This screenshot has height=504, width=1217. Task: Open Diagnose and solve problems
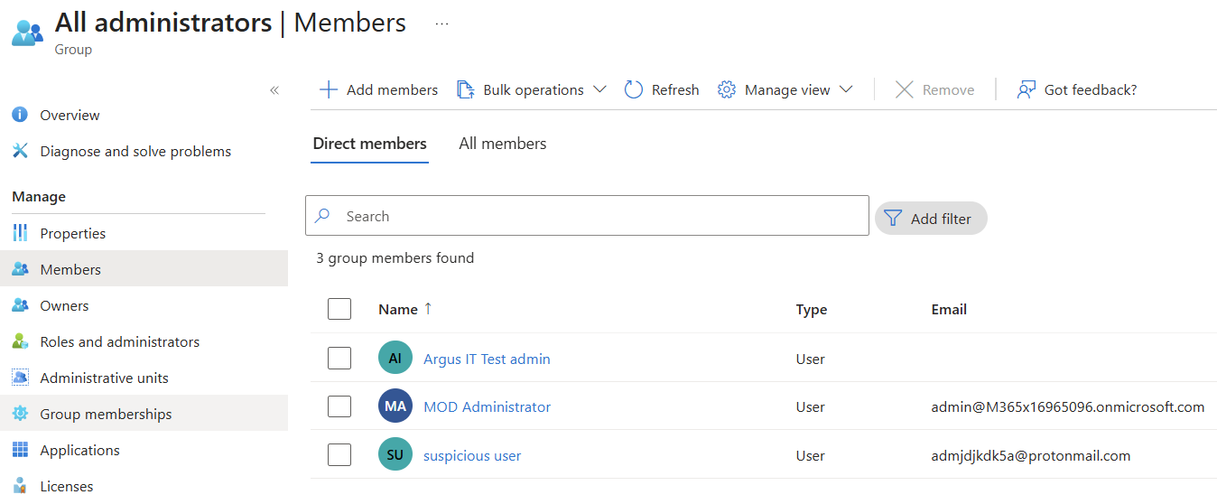(135, 151)
